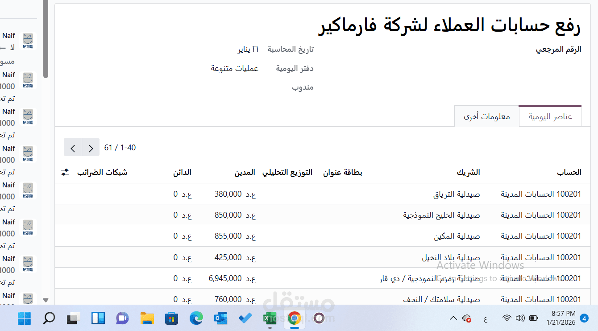Select partner صيدلية الترياق
Image resolution: width=598 pixels, height=331 pixels.
click(x=457, y=194)
